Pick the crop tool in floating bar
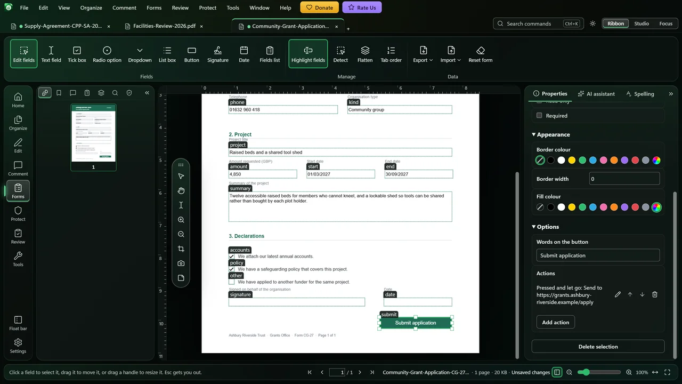682x384 pixels. coord(181,249)
